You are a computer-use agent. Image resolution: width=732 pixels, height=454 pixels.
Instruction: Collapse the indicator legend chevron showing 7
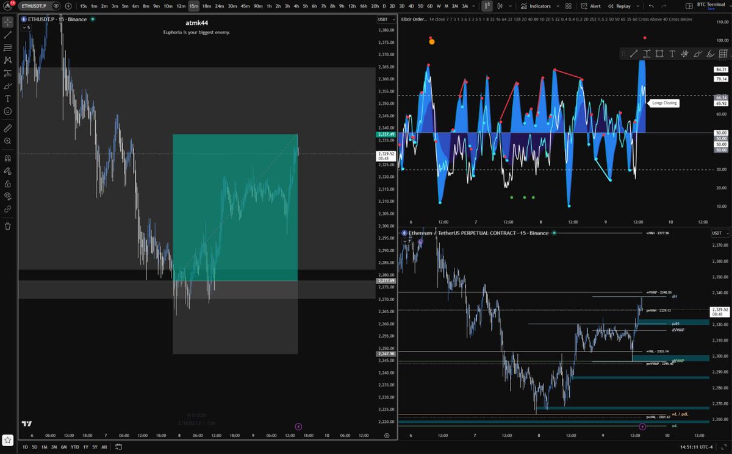point(406,241)
